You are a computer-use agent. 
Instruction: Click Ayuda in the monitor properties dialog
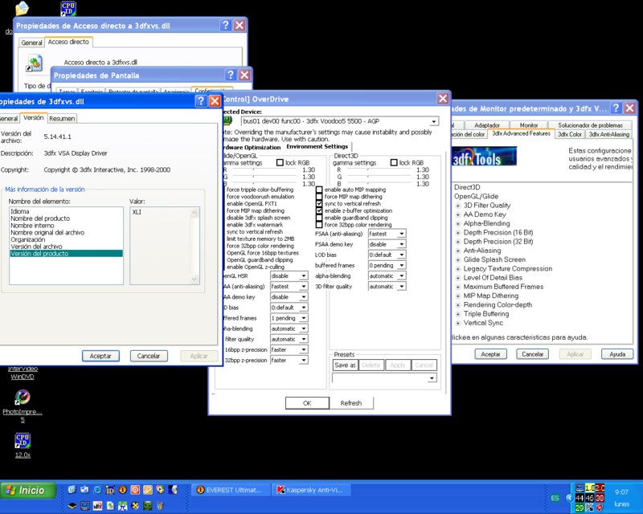click(x=617, y=354)
